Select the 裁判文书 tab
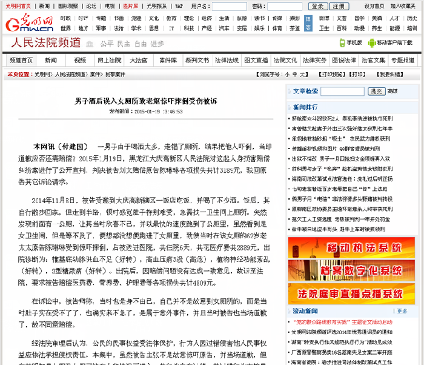 197,61
